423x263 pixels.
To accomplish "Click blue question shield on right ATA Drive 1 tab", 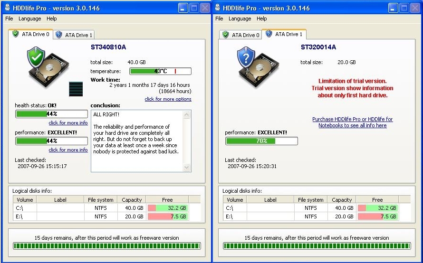I will click(269, 34).
